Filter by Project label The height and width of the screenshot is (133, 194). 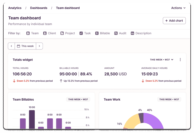pyautogui.click(x=70, y=33)
